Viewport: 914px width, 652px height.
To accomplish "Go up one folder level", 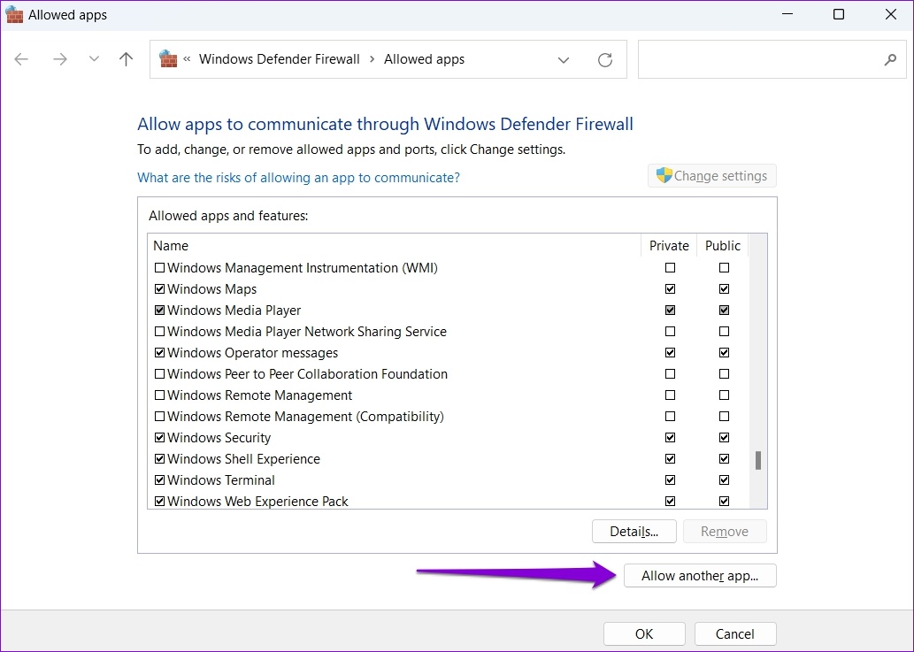I will point(126,59).
